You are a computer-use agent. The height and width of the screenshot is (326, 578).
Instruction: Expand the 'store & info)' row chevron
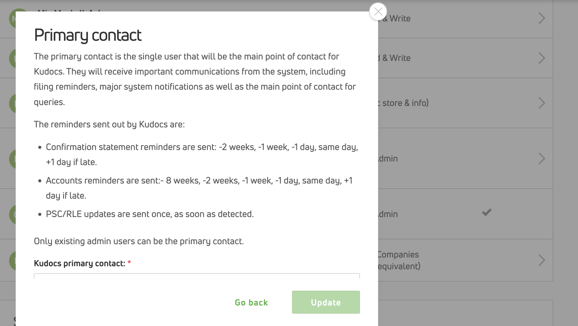(542, 103)
